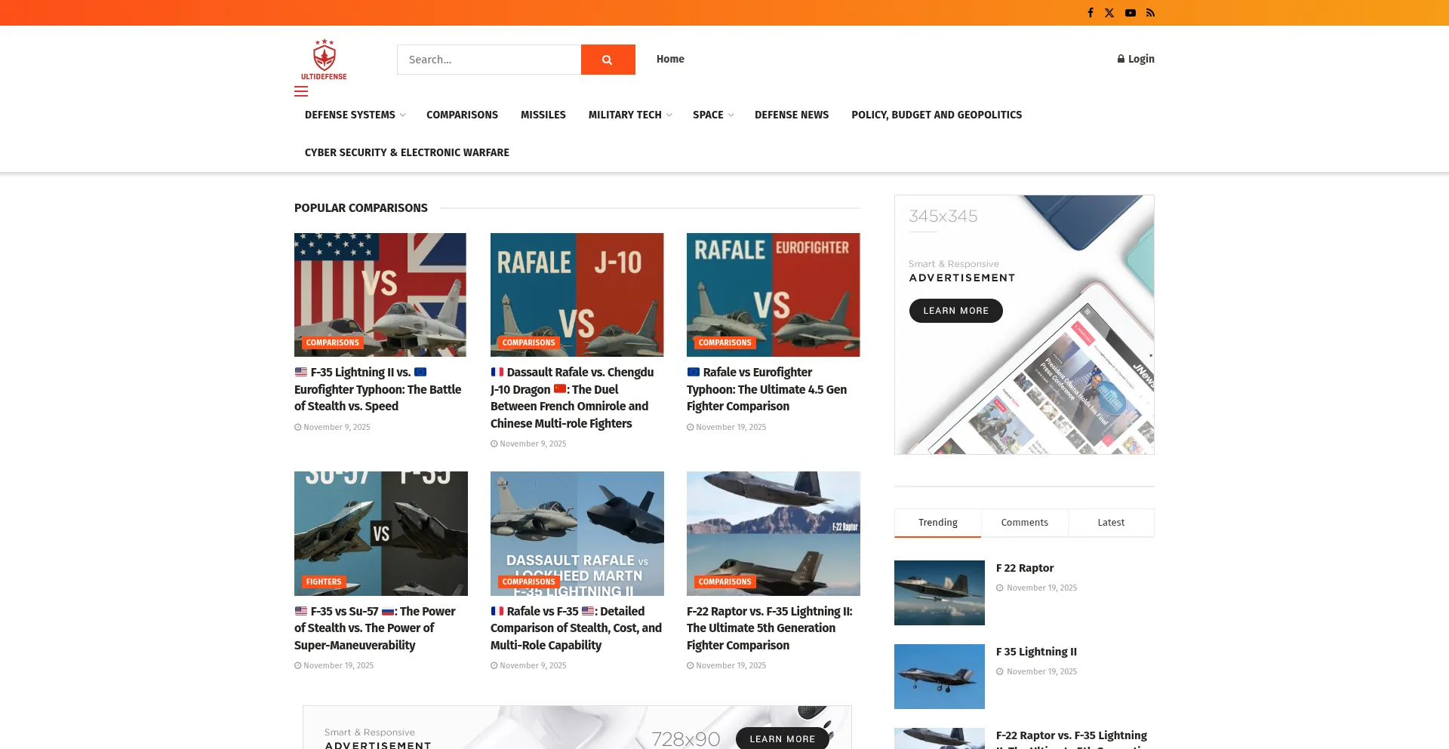The height and width of the screenshot is (749, 1449).
Task: Click Learn More on the 345x345 ad
Action: (x=956, y=311)
